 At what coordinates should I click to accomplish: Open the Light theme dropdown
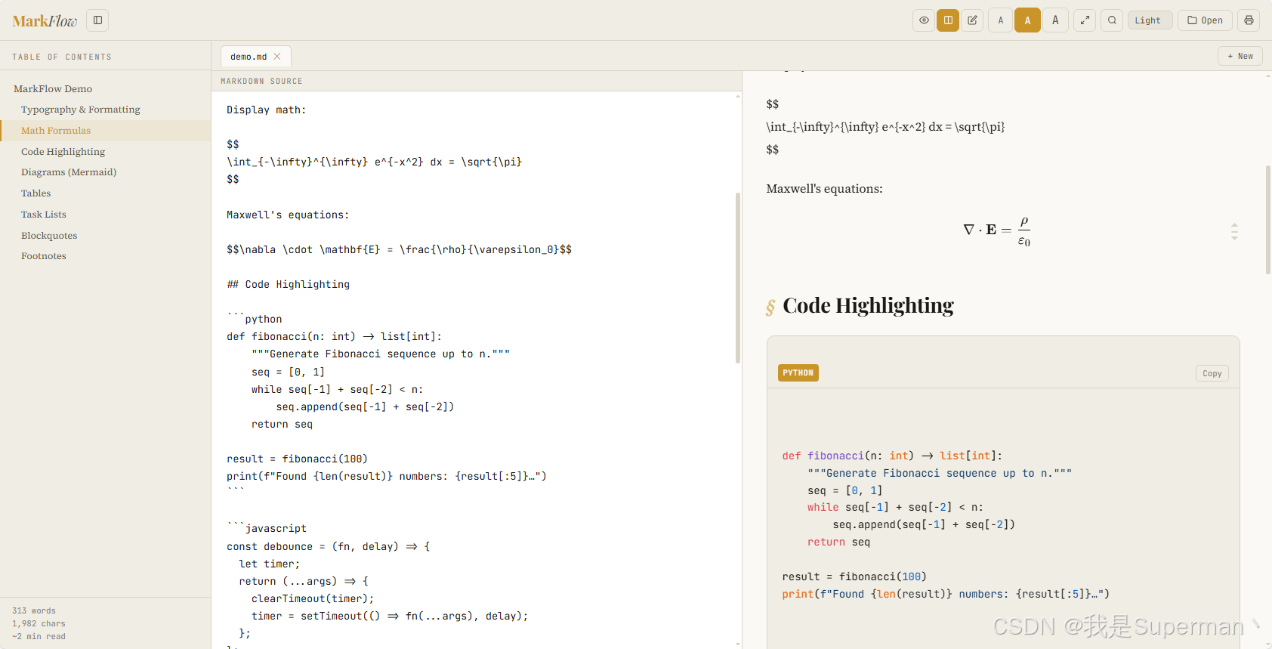1150,20
